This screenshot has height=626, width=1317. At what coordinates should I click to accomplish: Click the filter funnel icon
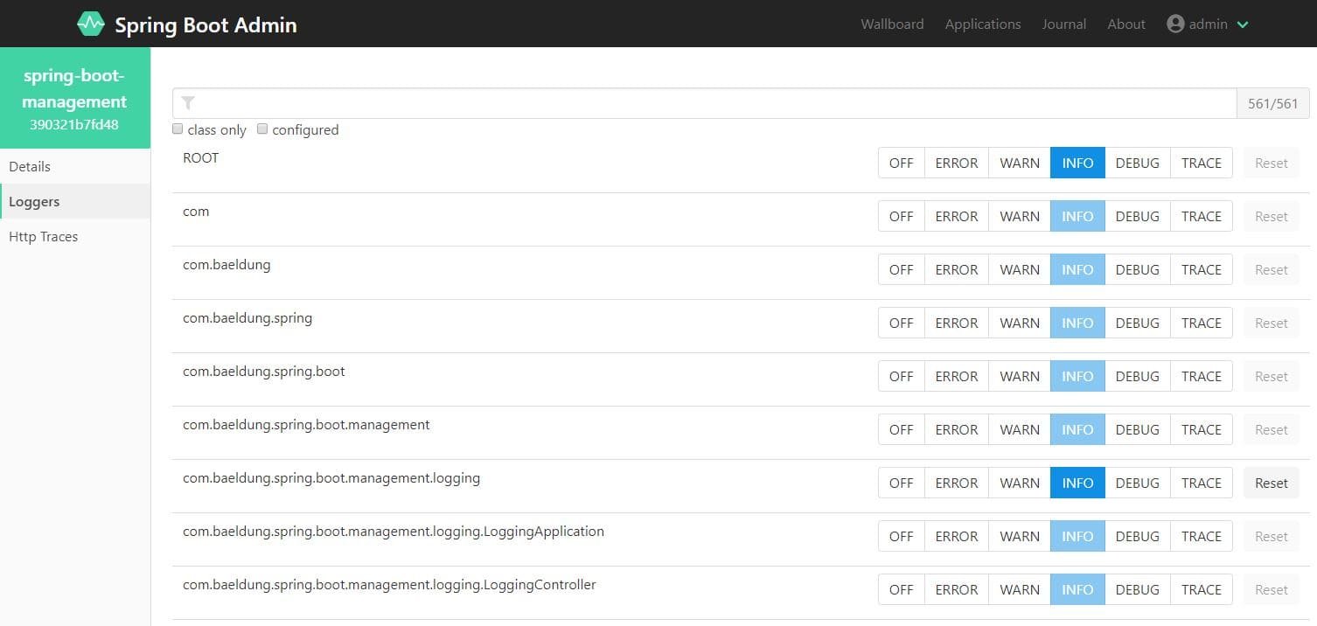click(x=189, y=102)
